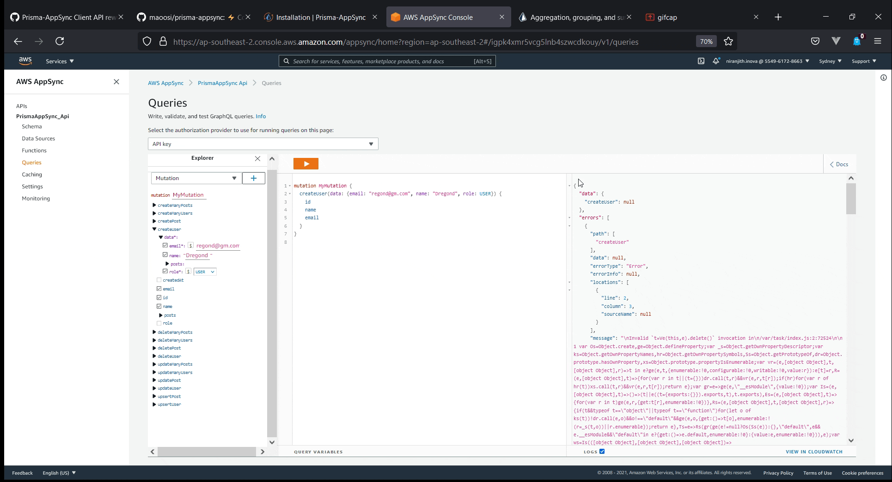Show site security lock information
The image size is (892, 482).
163,42
